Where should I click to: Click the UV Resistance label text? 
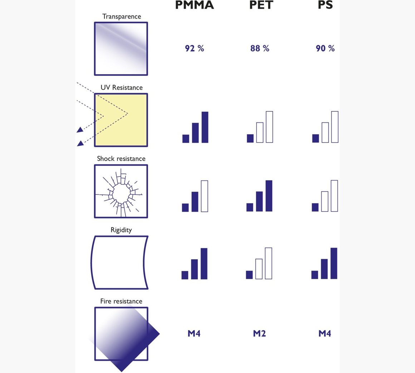coord(122,87)
